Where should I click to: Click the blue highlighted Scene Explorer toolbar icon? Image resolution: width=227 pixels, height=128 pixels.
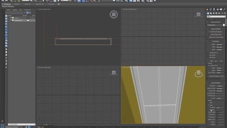coord(27,13)
